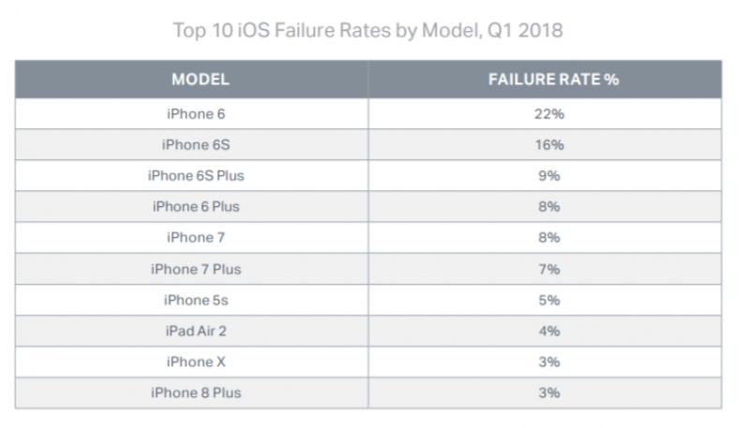Select the iPhone 6S row label

point(196,145)
